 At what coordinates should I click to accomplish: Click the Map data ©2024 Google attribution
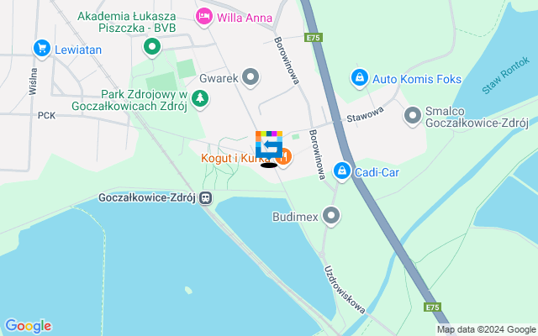[486, 329]
